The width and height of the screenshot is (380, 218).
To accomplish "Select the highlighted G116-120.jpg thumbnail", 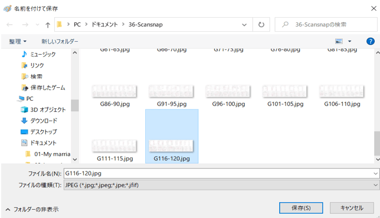I will point(171,146).
